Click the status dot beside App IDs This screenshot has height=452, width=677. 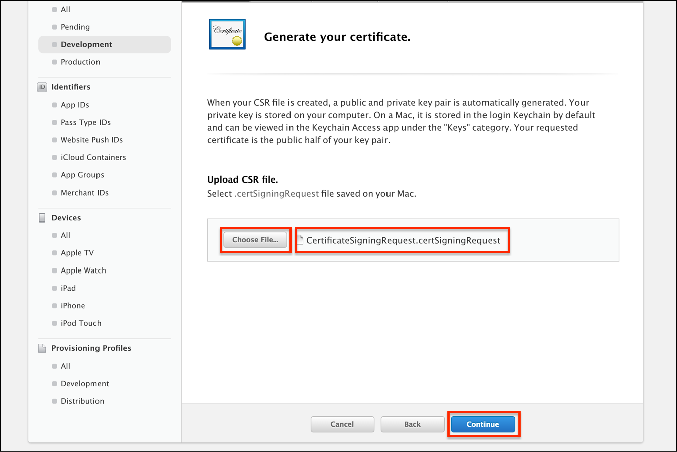(54, 105)
